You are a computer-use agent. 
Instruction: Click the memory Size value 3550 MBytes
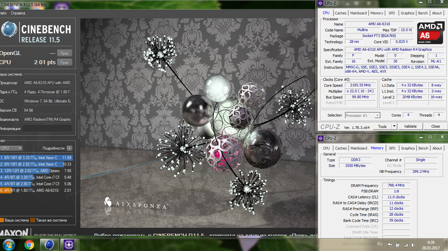355,166
